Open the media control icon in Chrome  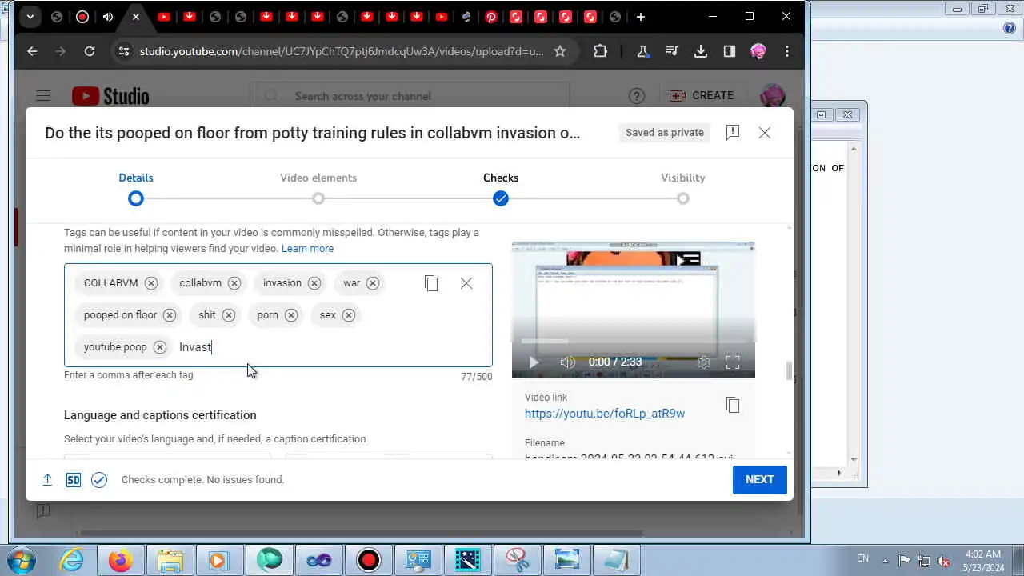[x=672, y=51]
